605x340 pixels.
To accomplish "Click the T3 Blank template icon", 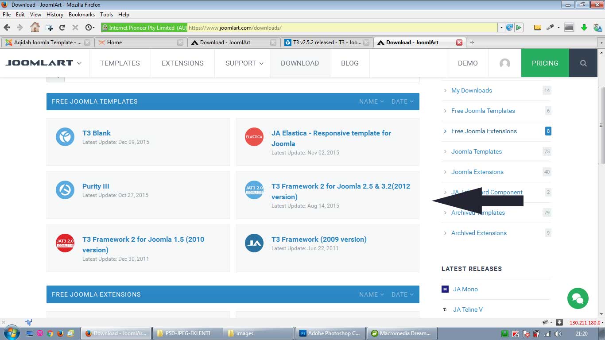I will pos(65,137).
